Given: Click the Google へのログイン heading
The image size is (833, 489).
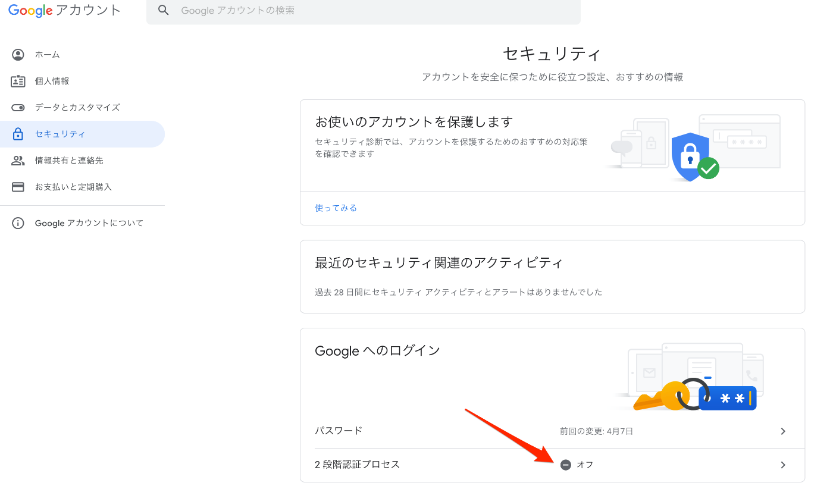Looking at the screenshot, I should point(377,351).
